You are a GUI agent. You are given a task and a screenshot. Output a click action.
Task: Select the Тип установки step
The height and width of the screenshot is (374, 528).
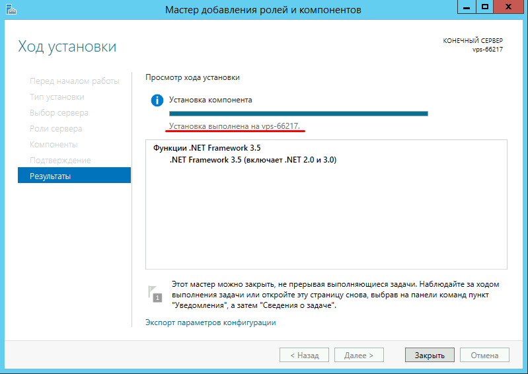[57, 97]
